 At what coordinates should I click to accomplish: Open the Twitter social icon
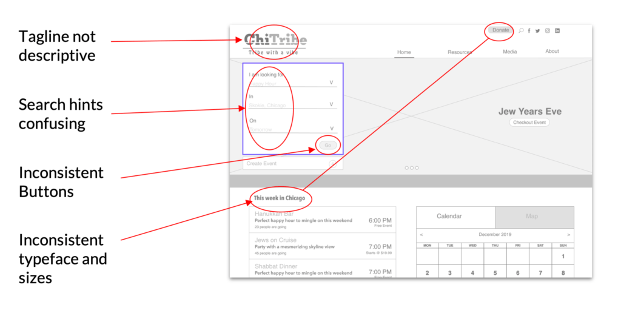click(x=537, y=31)
